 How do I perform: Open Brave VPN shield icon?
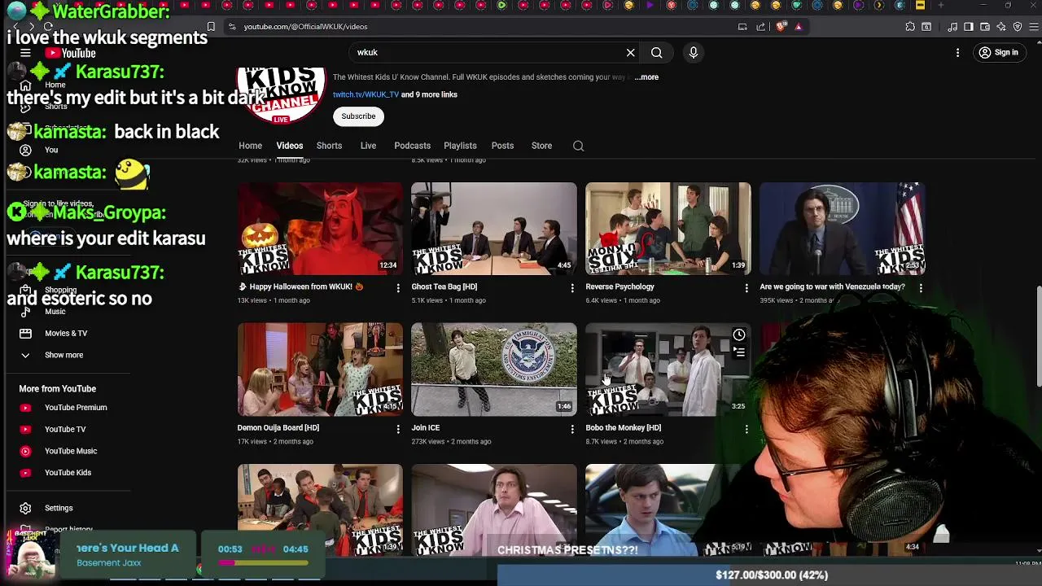click(1018, 27)
